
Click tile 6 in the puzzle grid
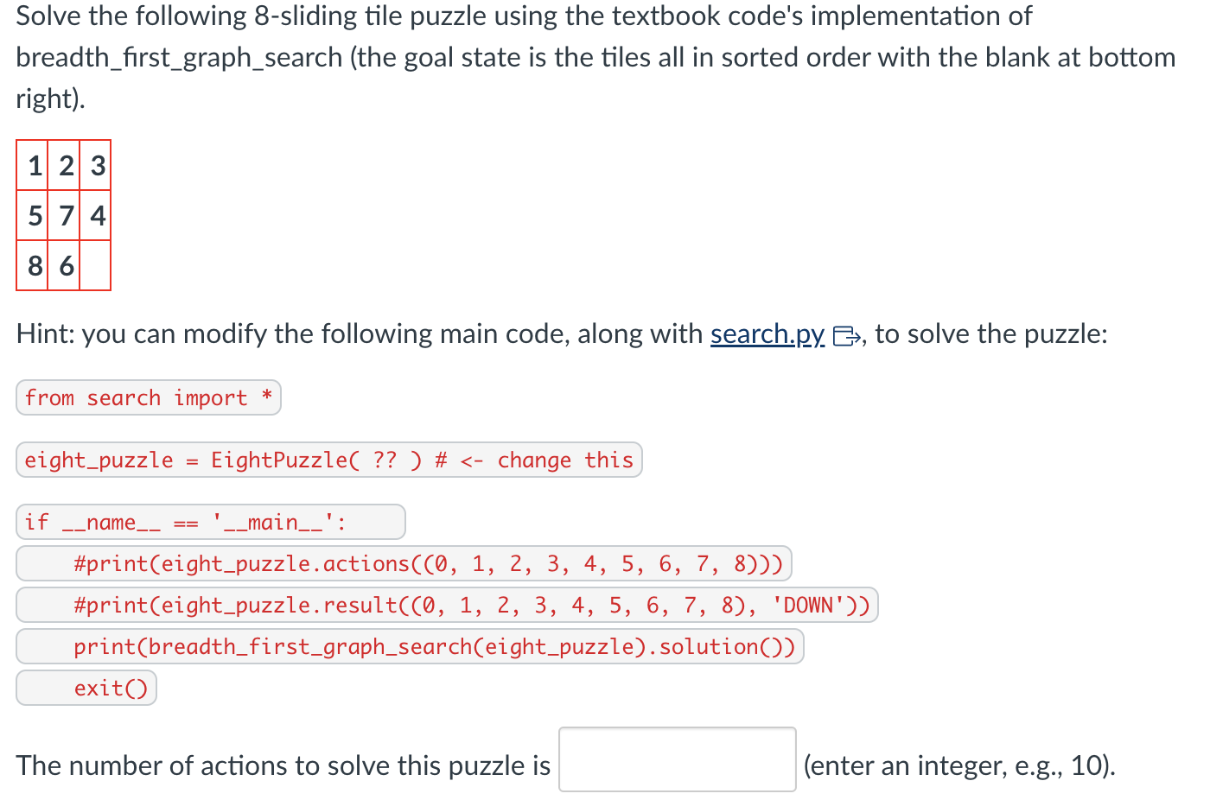click(x=65, y=266)
